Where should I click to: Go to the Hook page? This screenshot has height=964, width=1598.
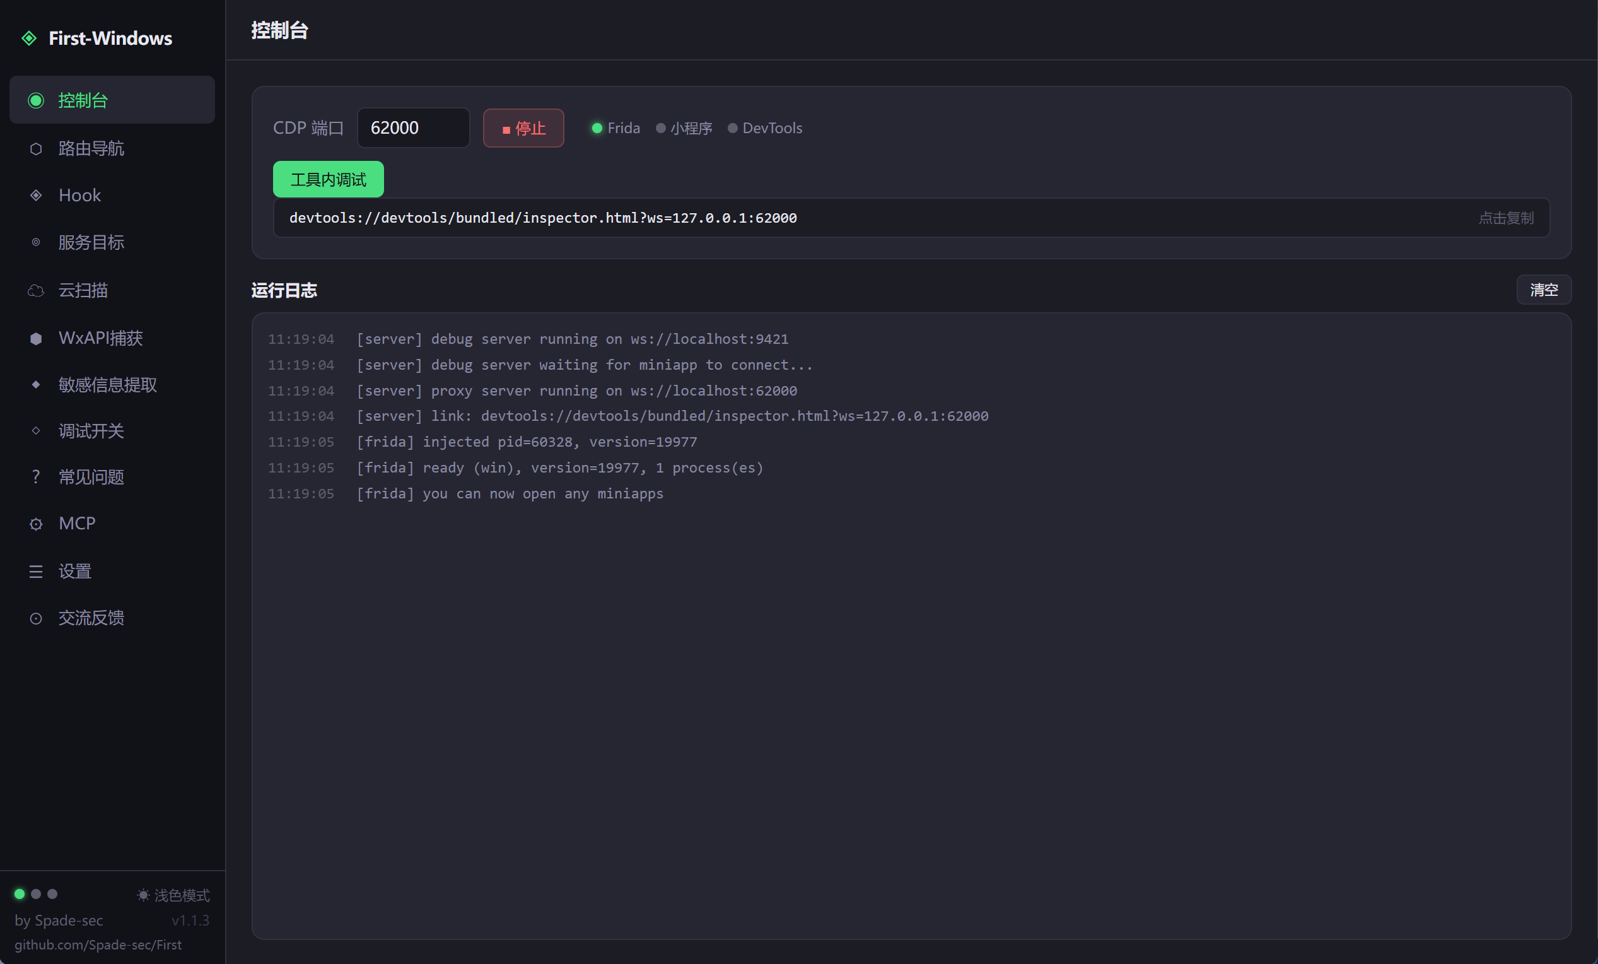[112, 196]
